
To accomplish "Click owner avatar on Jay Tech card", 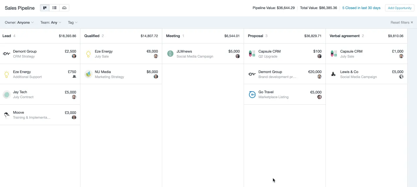I will pos(74,97).
